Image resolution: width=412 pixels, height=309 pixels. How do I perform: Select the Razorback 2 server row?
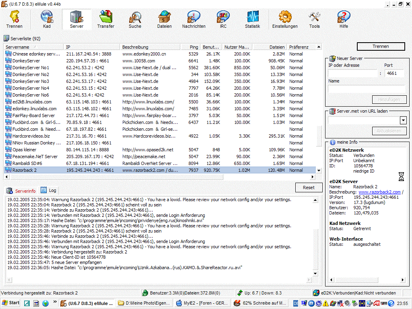(160, 170)
